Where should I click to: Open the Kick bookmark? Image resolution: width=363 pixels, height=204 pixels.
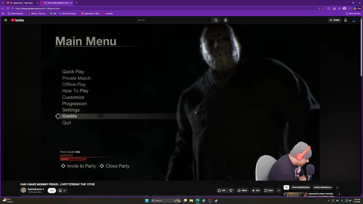pyautogui.click(x=53, y=14)
